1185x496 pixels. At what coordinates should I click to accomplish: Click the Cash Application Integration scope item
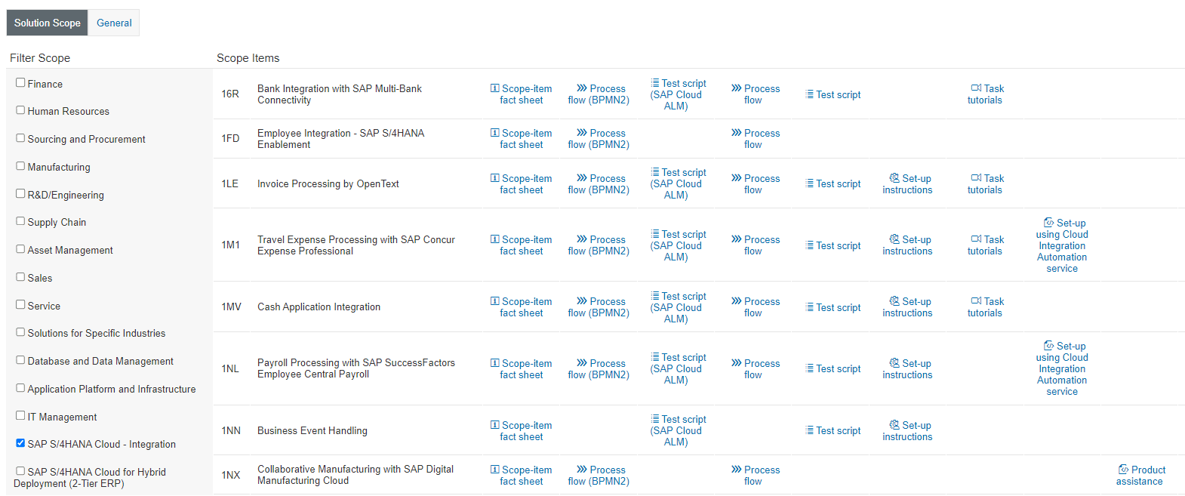[x=319, y=307]
